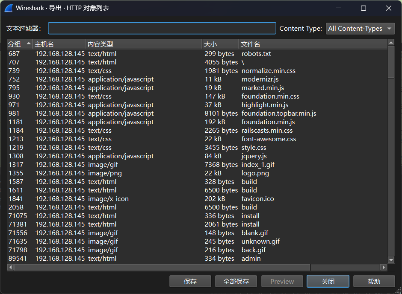
Task: Select the install row of packet 71381
Action: pos(197,224)
